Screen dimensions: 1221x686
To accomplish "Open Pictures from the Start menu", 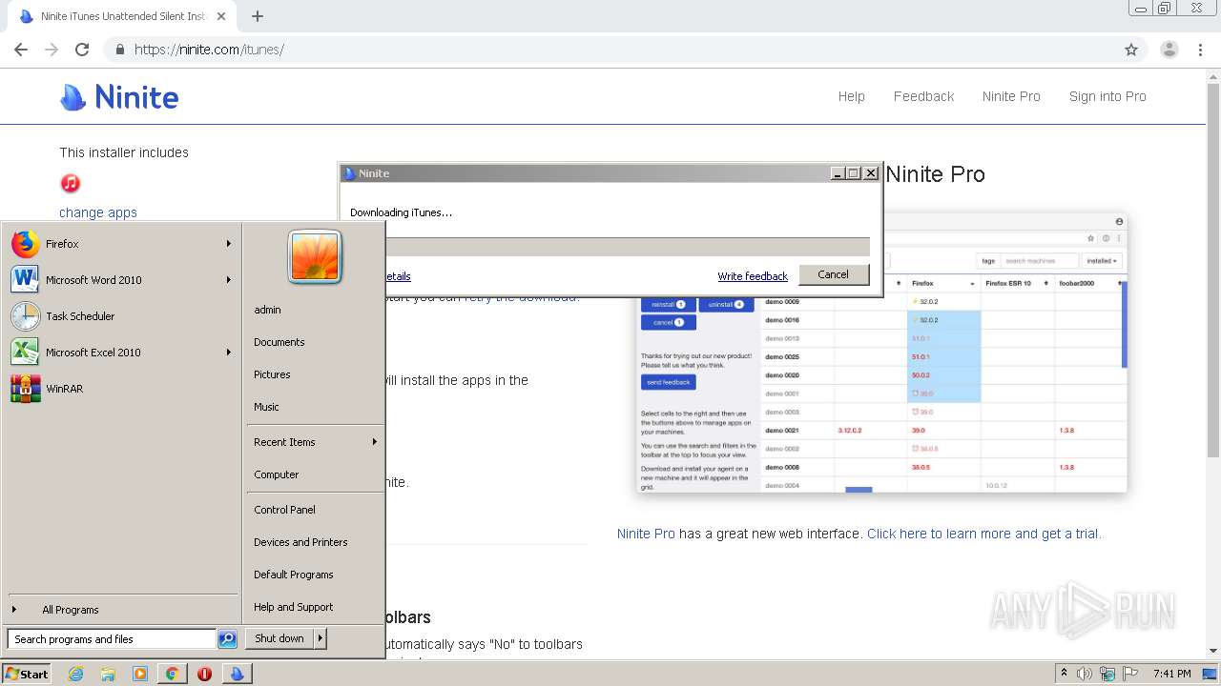I will [x=272, y=374].
